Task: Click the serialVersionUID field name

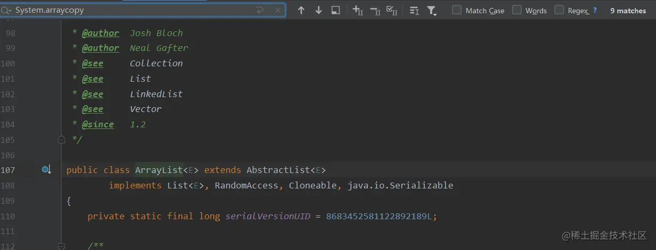Action: click(x=268, y=216)
